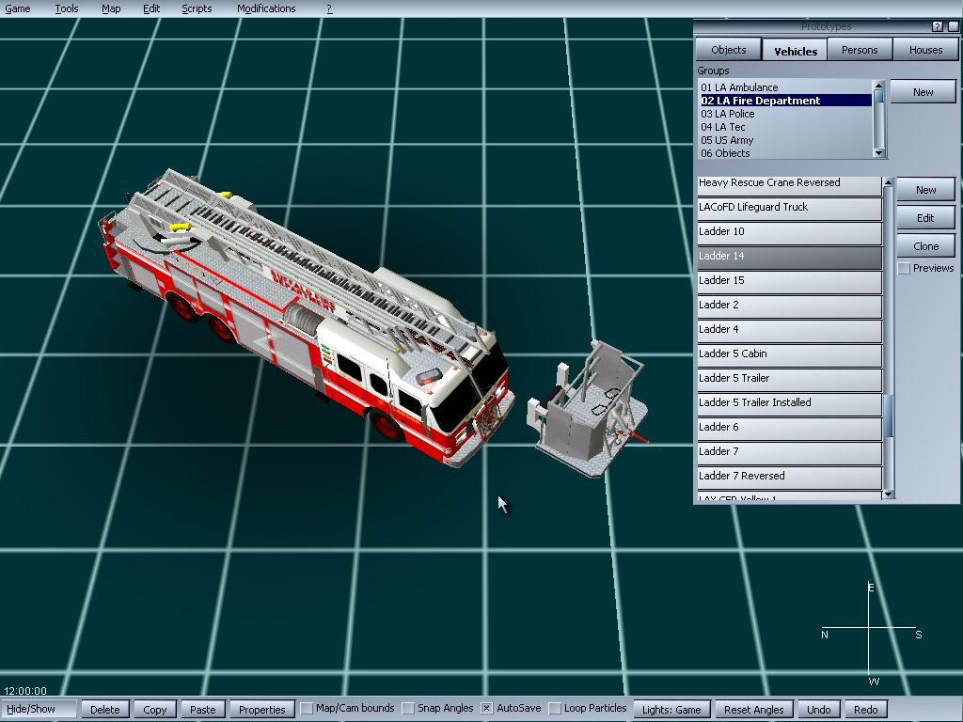Viewport: 963px width, 722px height.
Task: Select Ladder 7 Reversed prototype
Action: 789,478
